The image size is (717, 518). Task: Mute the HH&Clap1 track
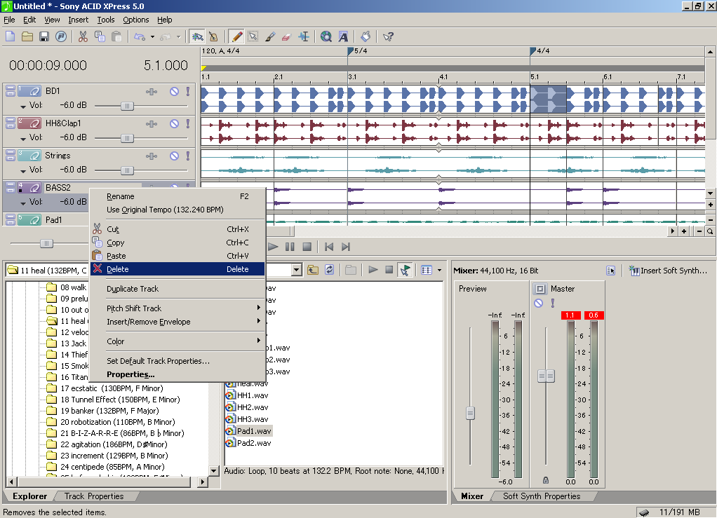coord(174,124)
